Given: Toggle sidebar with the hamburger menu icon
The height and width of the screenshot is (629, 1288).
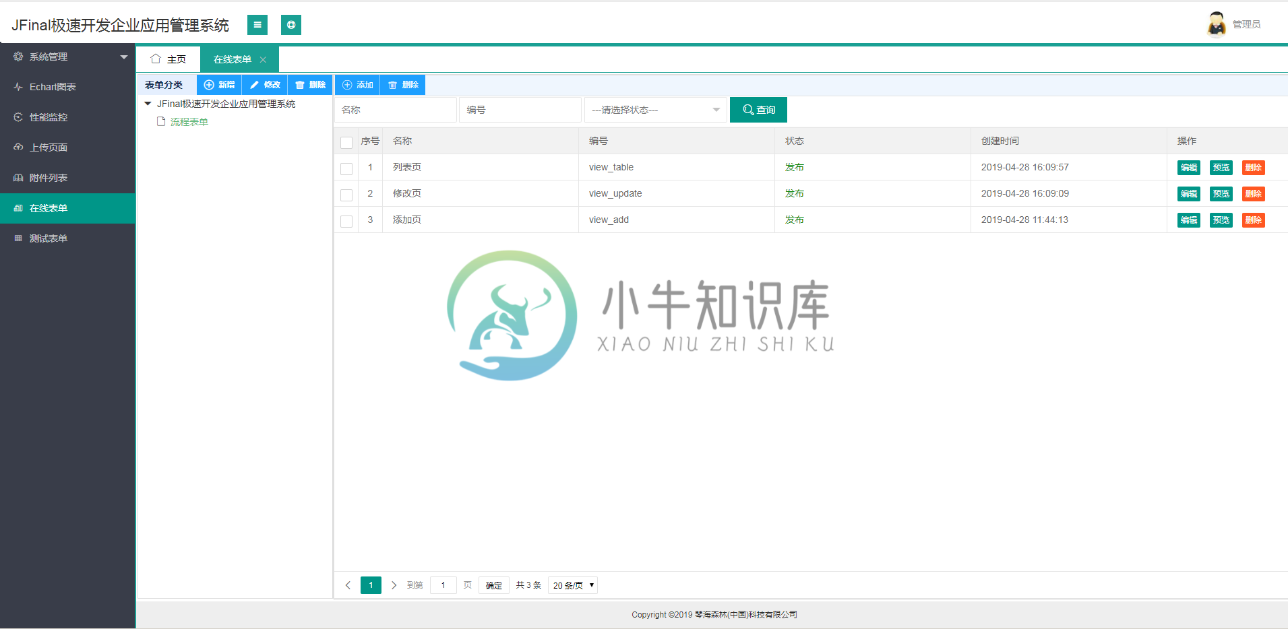Looking at the screenshot, I should [x=257, y=25].
